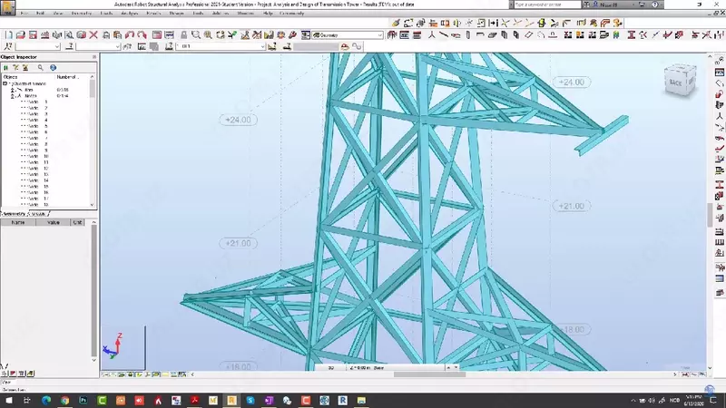The image size is (726, 408).
Task: Click the search magnifier in Object Inspector
Action: coord(40,67)
